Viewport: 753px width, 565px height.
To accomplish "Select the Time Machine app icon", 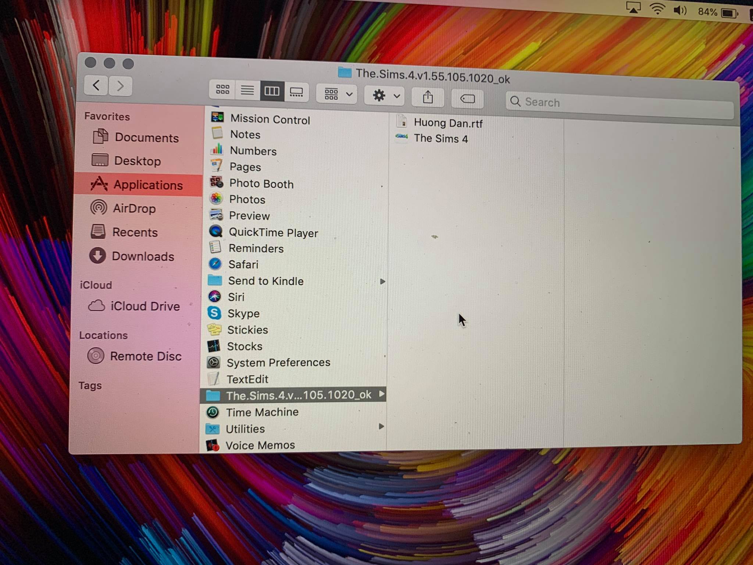I will click(213, 412).
